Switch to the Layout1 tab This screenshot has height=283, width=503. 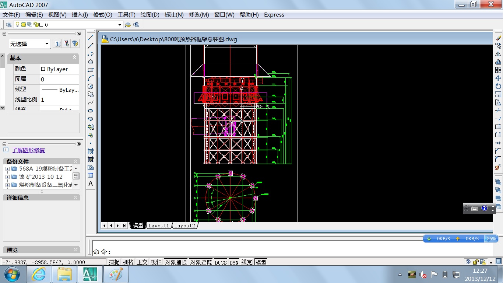[158, 226]
